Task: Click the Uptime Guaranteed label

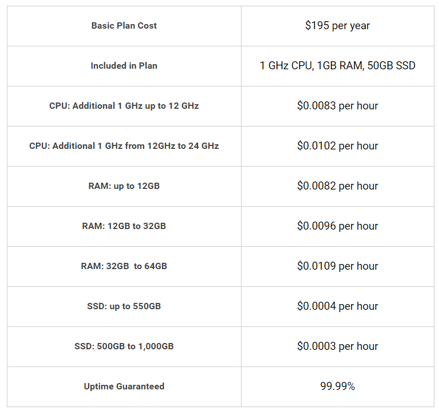Action: point(124,387)
